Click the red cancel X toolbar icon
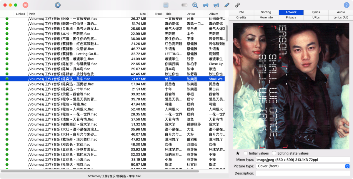This screenshot has height=179, width=353. [x=26, y=5]
